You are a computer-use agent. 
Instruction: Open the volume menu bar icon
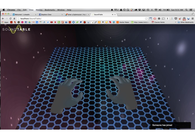coord(160,10)
